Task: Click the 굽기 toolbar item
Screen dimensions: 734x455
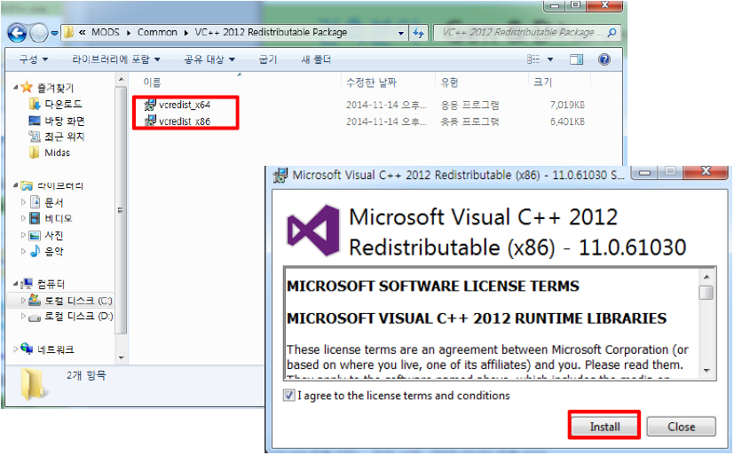Action: coord(268,59)
